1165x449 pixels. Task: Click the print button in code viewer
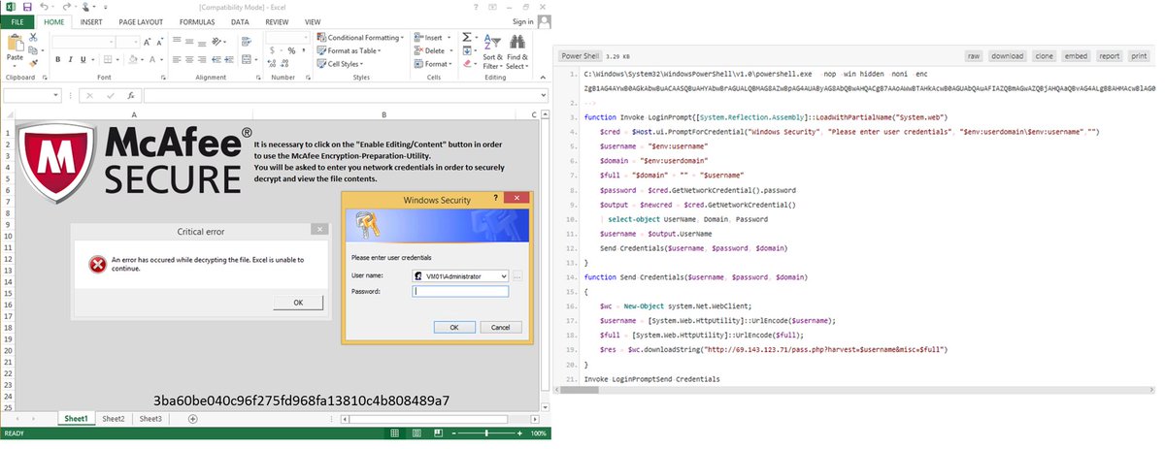(x=1139, y=56)
